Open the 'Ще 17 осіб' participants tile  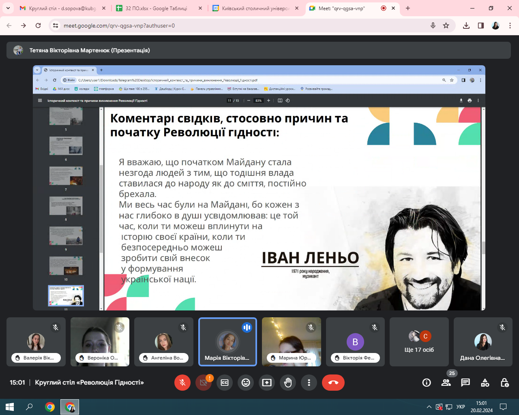pyautogui.click(x=419, y=342)
